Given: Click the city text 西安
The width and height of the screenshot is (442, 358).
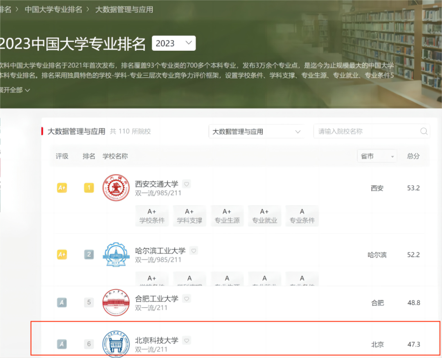Looking at the screenshot, I should (x=377, y=188).
